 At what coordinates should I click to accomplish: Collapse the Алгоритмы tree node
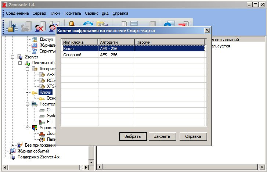[x=27, y=69]
